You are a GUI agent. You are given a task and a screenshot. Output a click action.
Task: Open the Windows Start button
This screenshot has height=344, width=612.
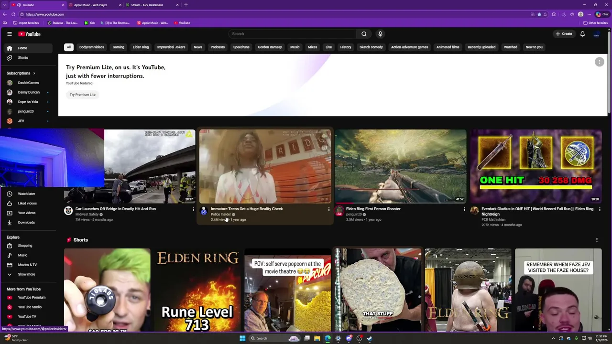pyautogui.click(x=242, y=338)
